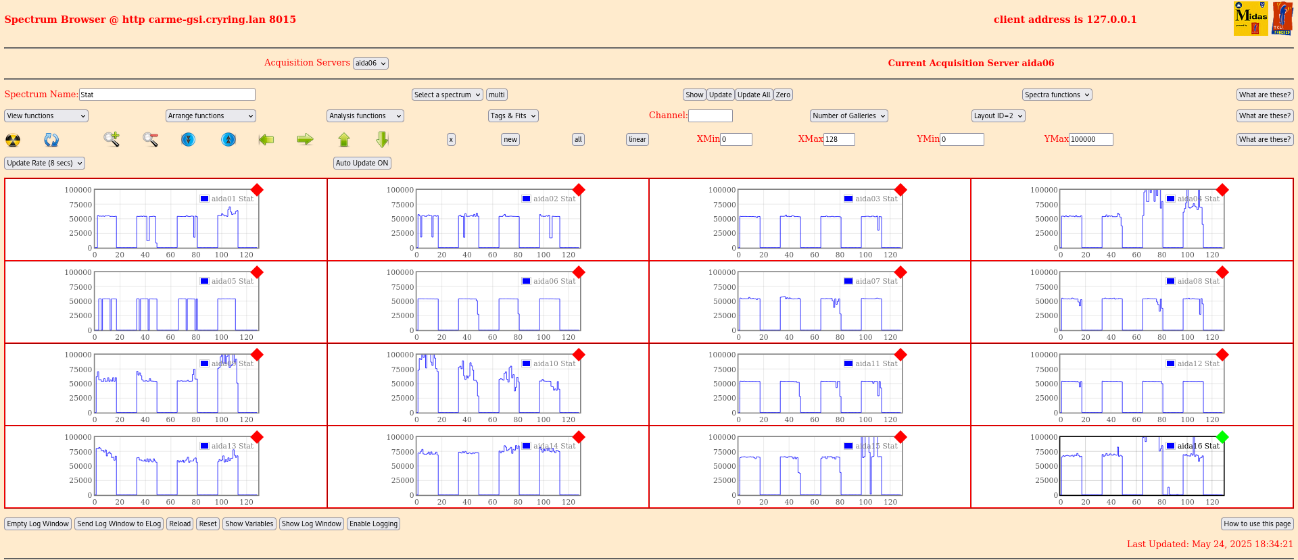1298x560 pixels.
Task: Click the green left arrow icon
Action: pyautogui.click(x=266, y=140)
